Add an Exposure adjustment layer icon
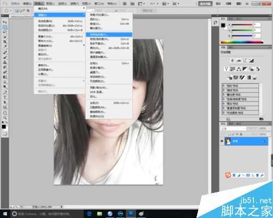This screenshot has width=273, height=218. click(252, 60)
